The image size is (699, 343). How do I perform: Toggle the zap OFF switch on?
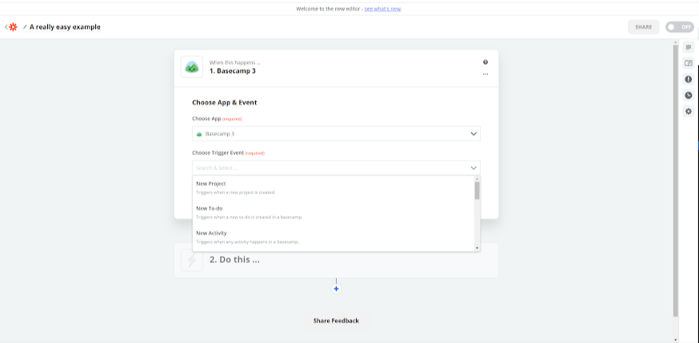coord(679,27)
